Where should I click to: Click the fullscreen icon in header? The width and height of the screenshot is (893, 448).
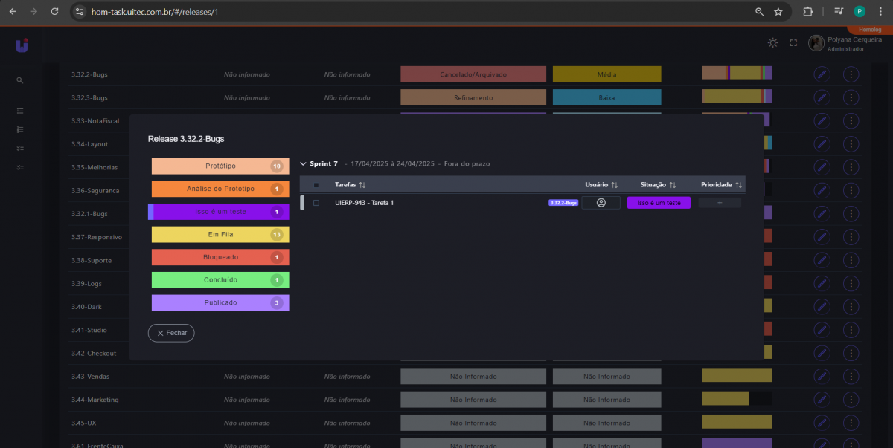(793, 43)
